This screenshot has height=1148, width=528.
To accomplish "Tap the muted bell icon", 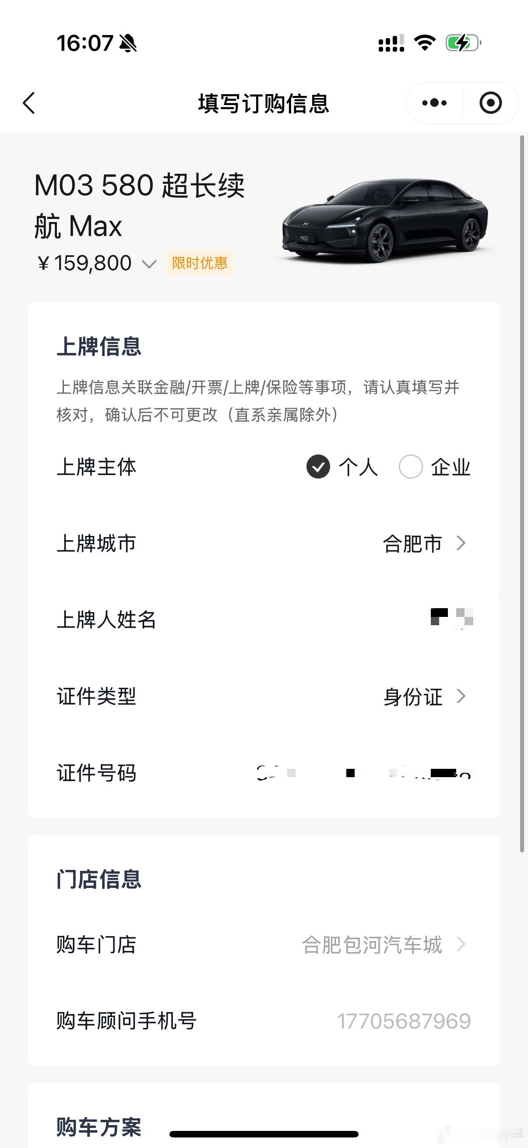I will pos(128,43).
